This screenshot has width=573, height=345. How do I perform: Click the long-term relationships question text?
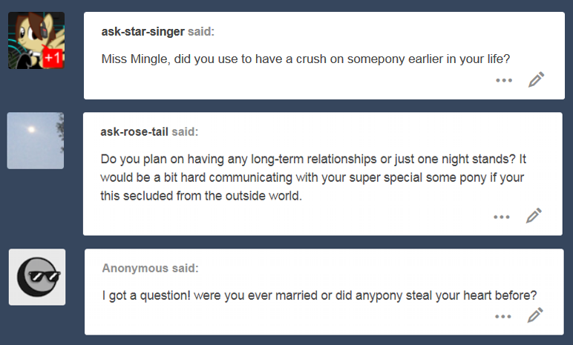(313, 160)
